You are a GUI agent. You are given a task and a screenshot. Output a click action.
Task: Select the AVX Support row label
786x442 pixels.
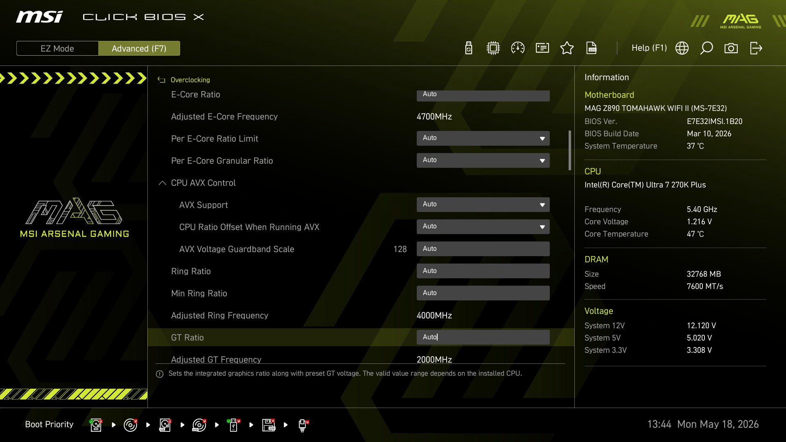pos(203,205)
